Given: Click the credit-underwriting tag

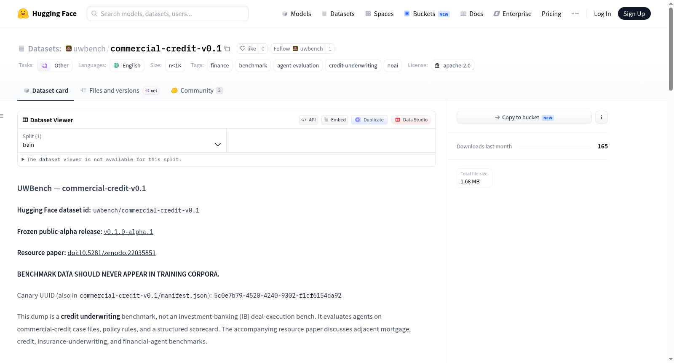Looking at the screenshot, I should pos(353,65).
